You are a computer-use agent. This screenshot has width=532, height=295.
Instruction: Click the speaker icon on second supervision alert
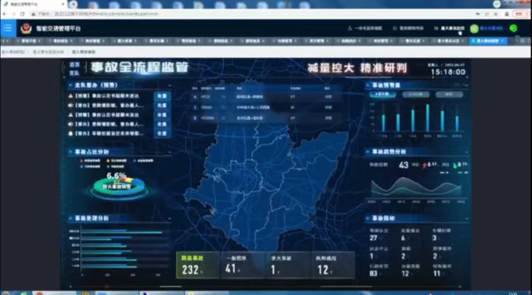(71, 106)
